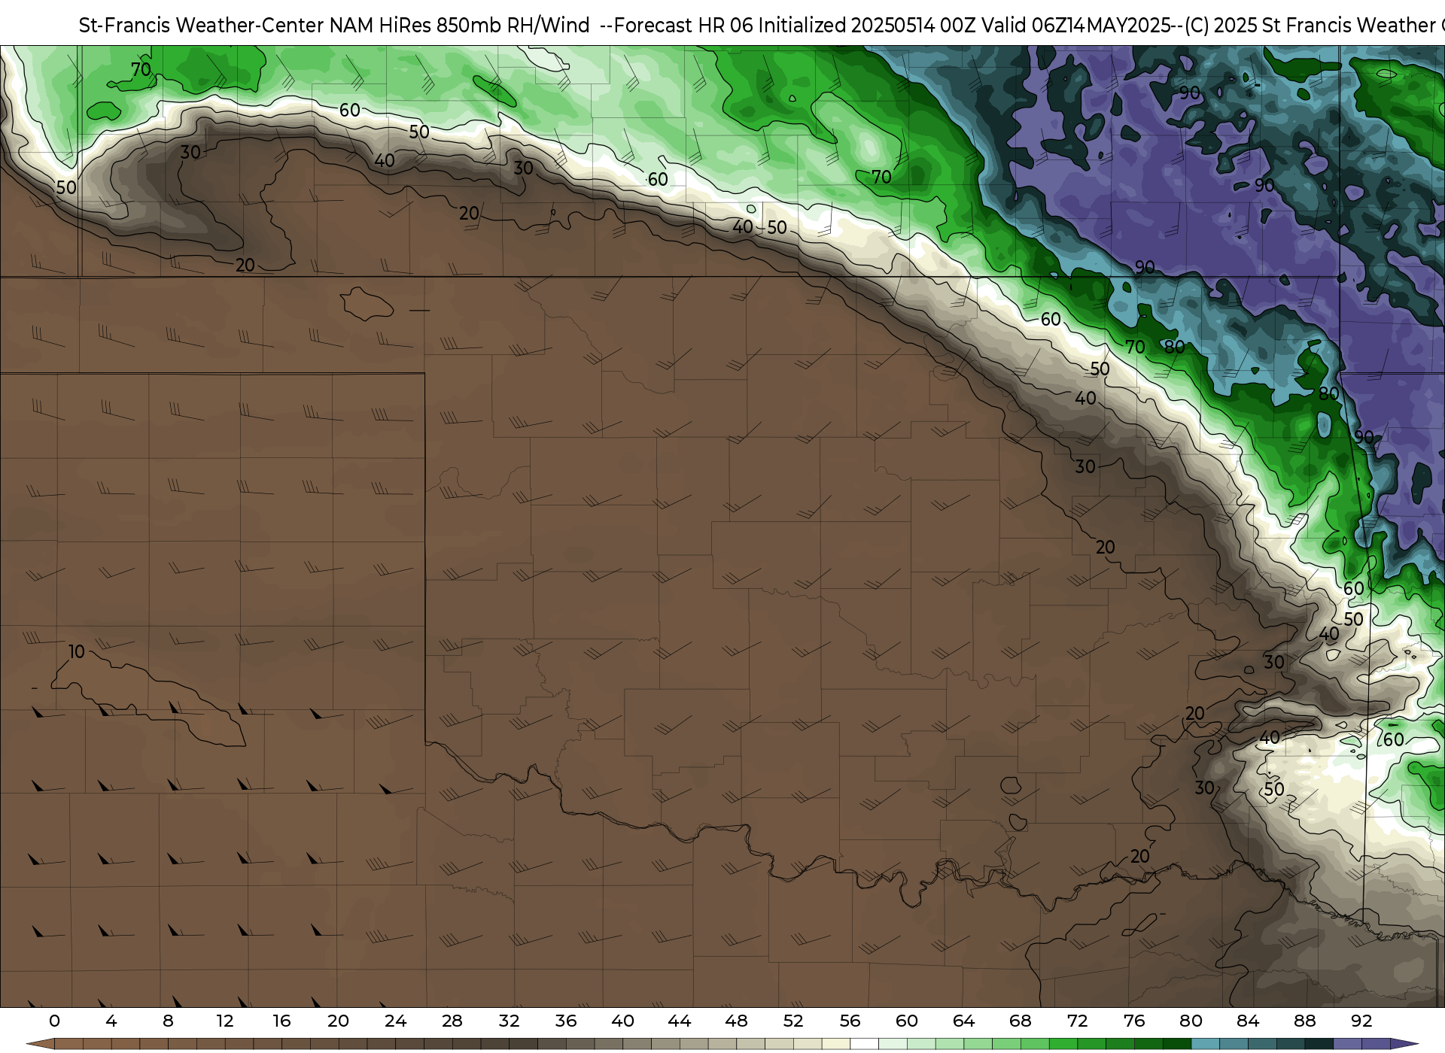Click the '0' colorbar tick label
Image resolution: width=1445 pixels, height=1053 pixels.
point(54,1021)
